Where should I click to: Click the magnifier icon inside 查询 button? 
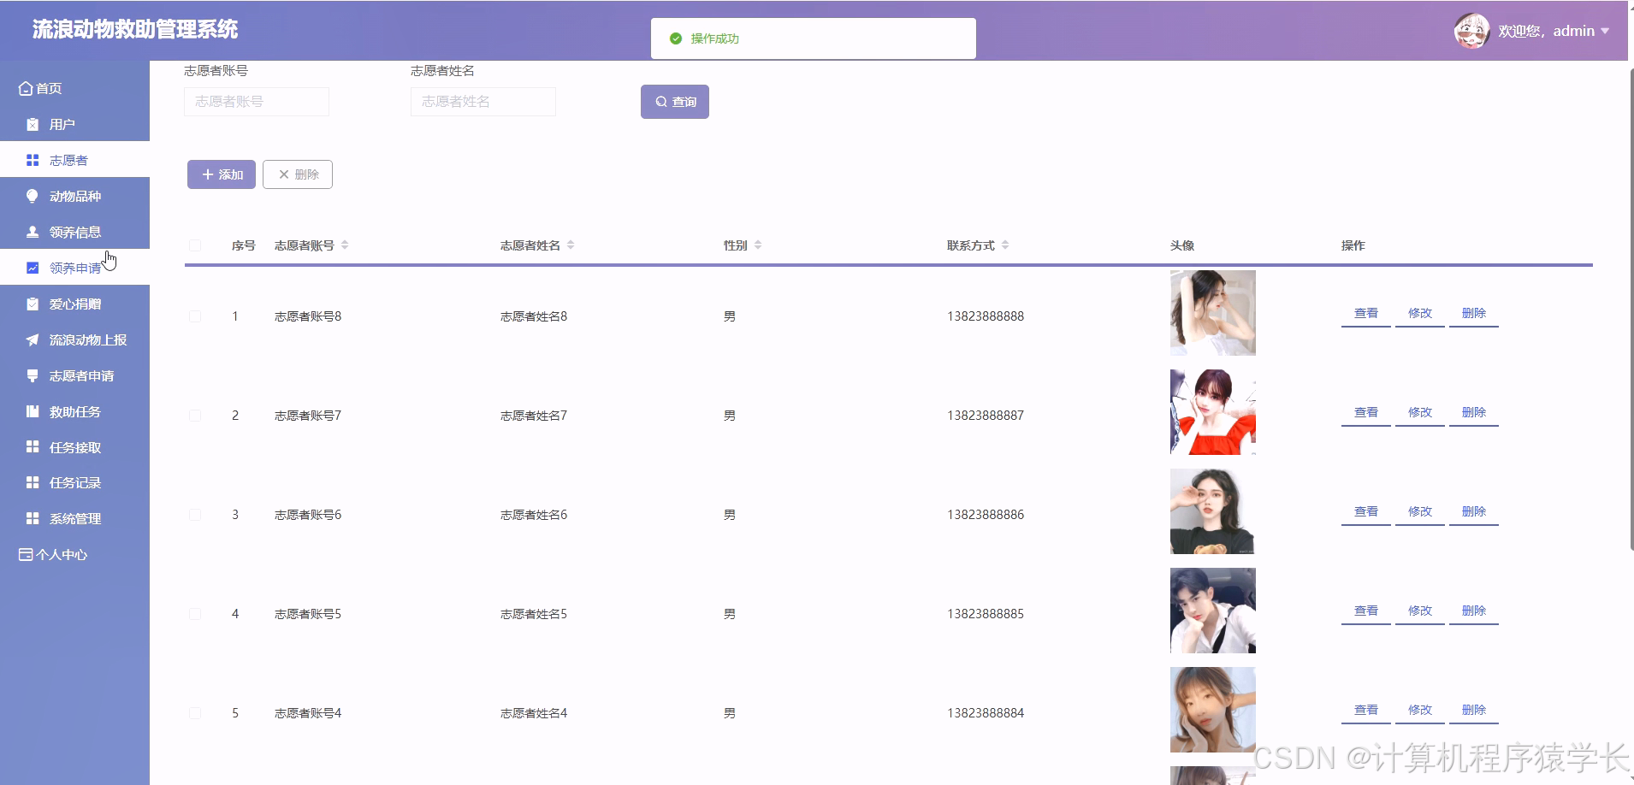click(x=660, y=101)
